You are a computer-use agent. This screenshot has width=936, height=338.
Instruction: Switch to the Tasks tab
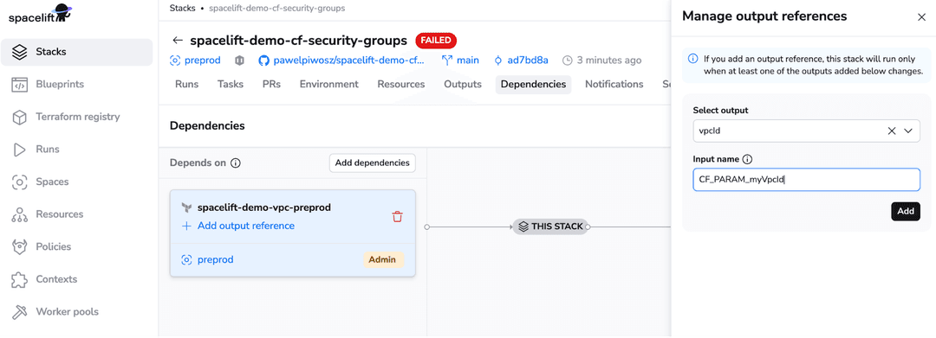231,85
